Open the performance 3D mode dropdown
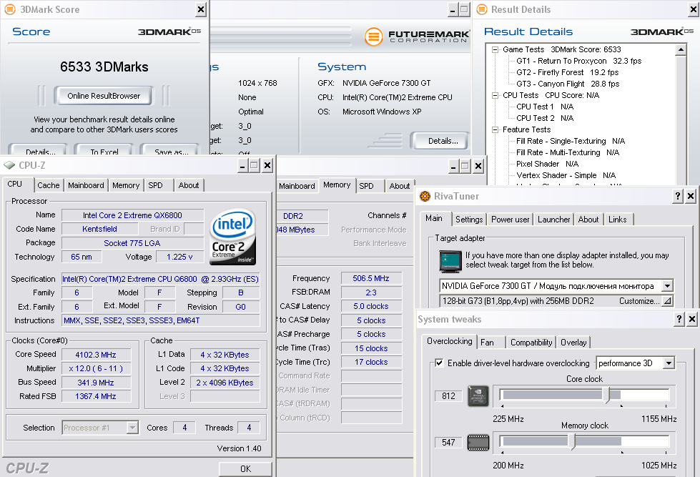The height and width of the screenshot is (477, 700). [669, 363]
